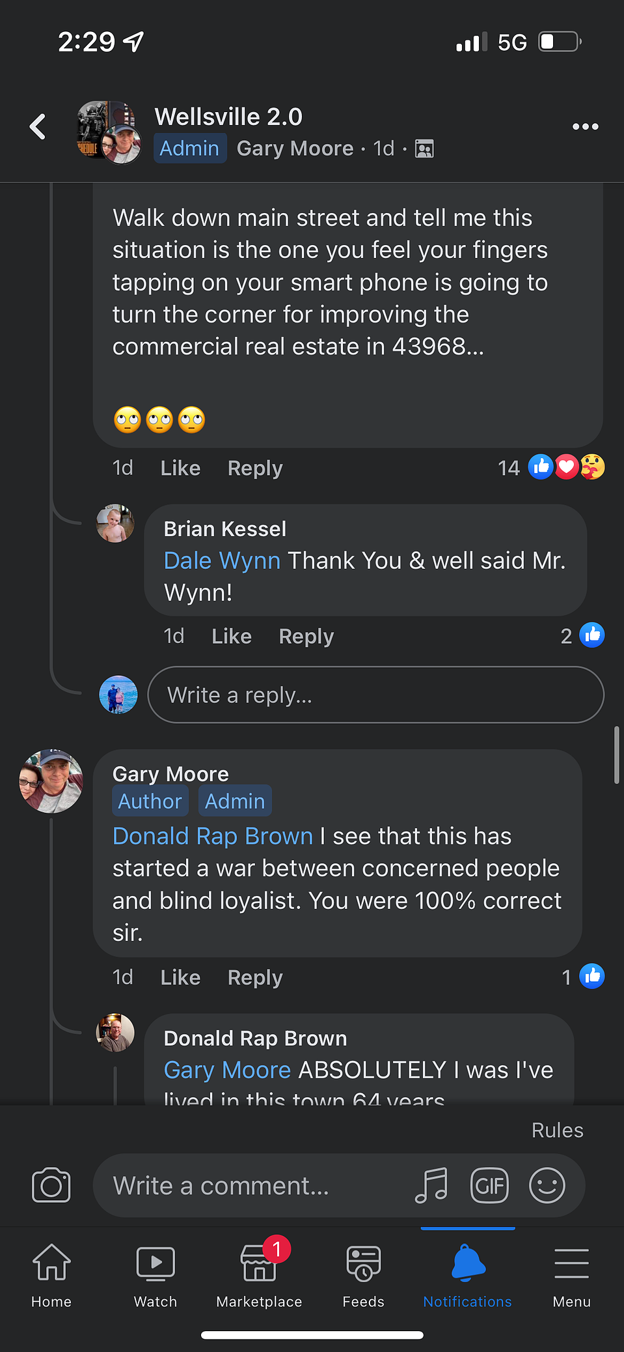Open the GIF picker
The height and width of the screenshot is (1352, 624).
coord(489,1185)
